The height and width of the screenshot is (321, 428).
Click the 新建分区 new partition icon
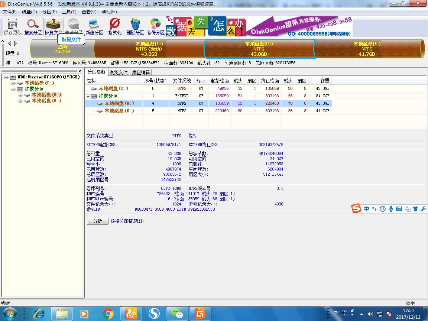[94, 27]
